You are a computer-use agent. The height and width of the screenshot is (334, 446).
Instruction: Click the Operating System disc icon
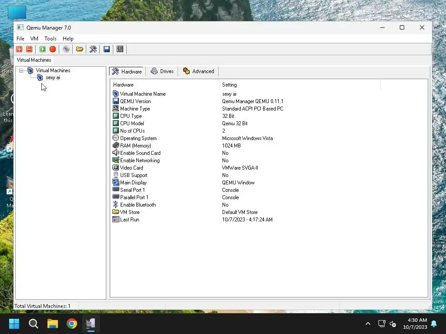[x=115, y=138]
